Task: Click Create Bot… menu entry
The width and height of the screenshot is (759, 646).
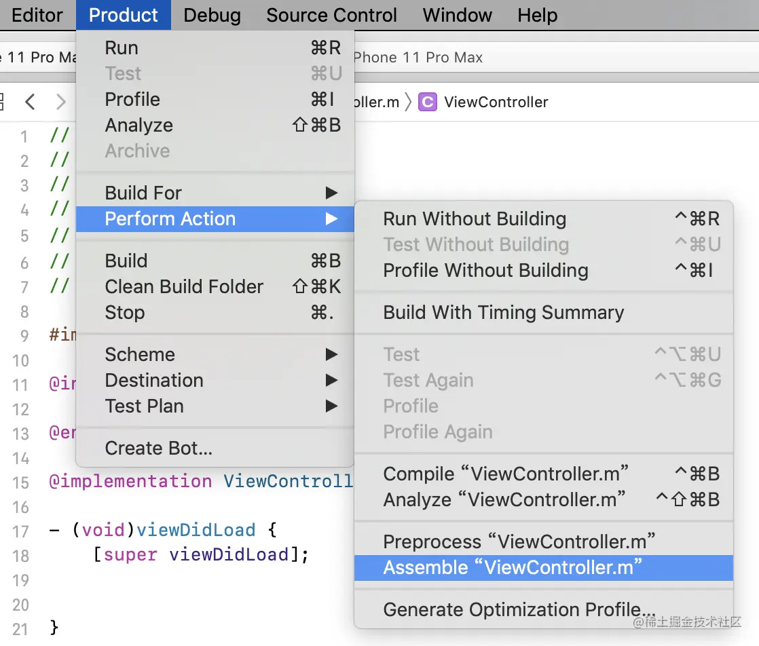Action: pos(159,448)
